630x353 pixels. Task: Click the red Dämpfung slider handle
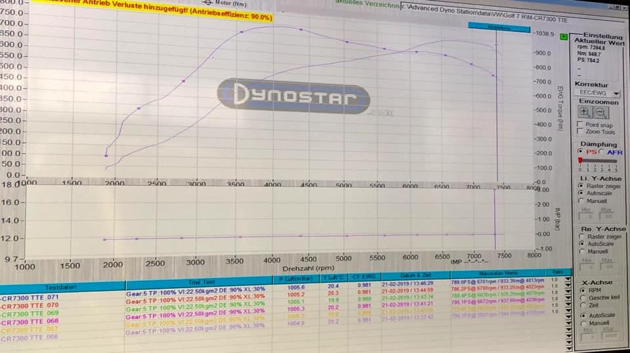point(580,160)
